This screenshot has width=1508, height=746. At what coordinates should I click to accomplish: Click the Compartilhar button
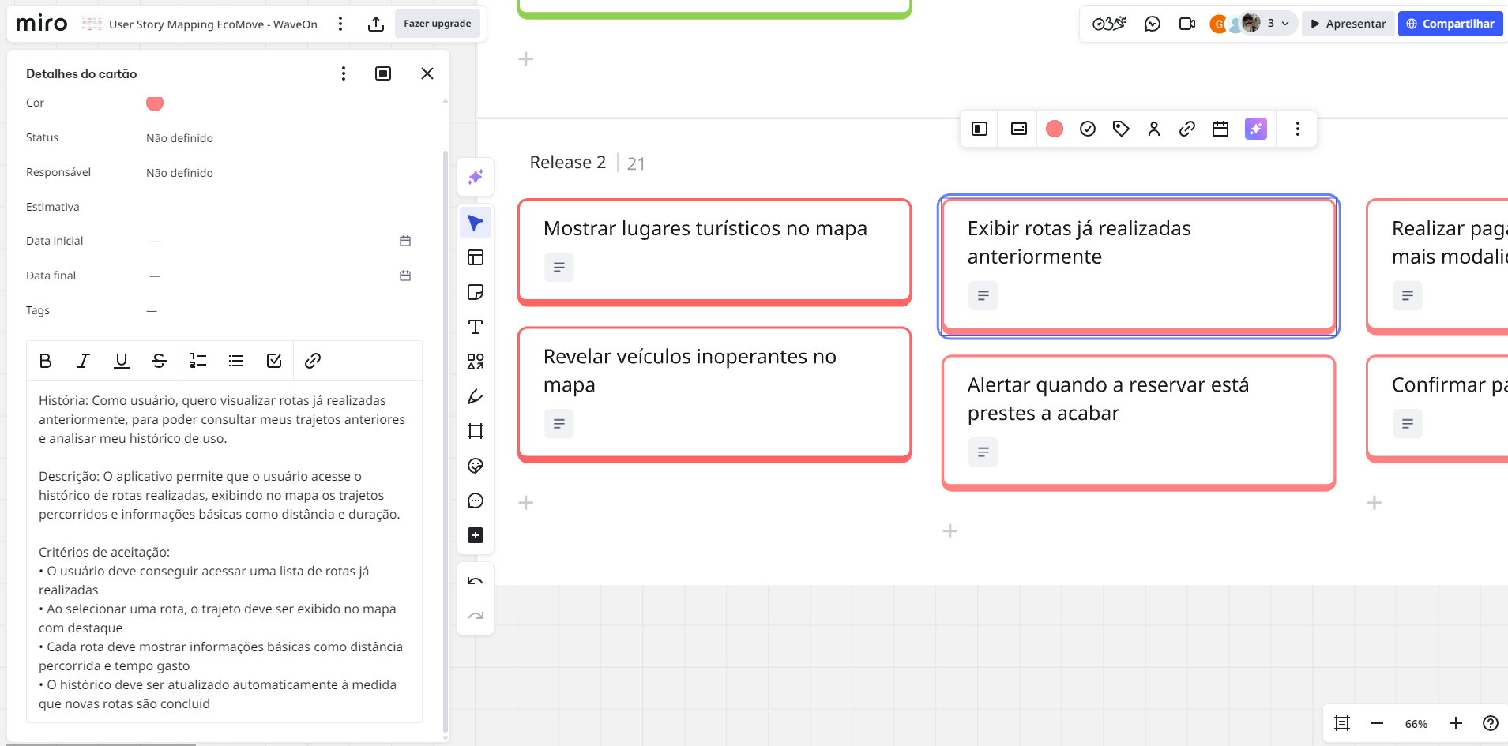[x=1450, y=24]
